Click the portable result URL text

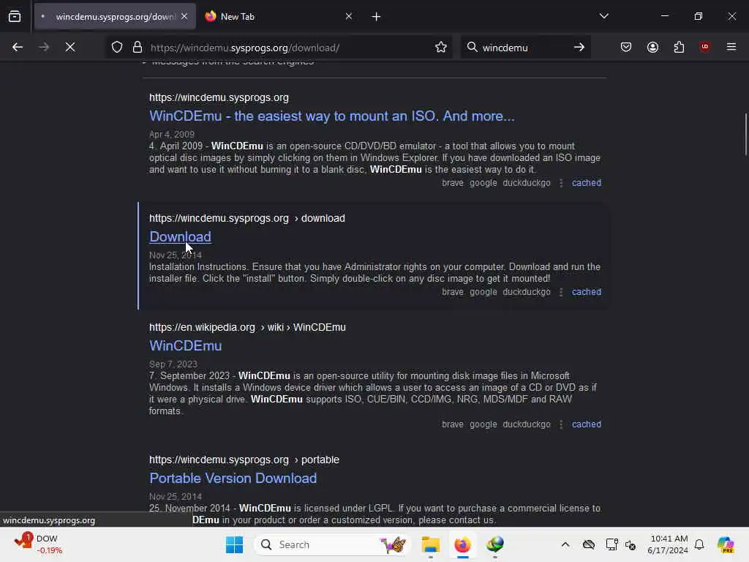click(x=244, y=460)
